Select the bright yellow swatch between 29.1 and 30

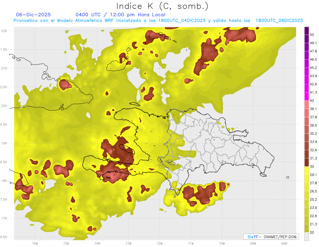click(307, 171)
